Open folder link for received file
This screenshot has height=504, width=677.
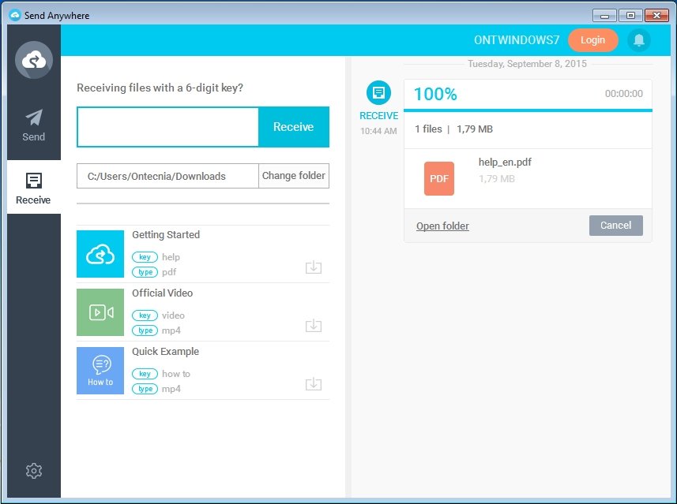tap(442, 226)
